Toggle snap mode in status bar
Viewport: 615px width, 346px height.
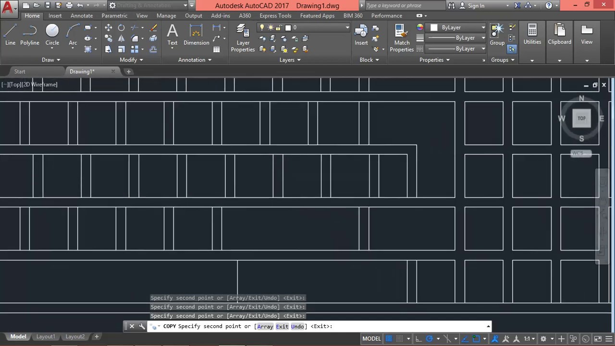point(400,339)
